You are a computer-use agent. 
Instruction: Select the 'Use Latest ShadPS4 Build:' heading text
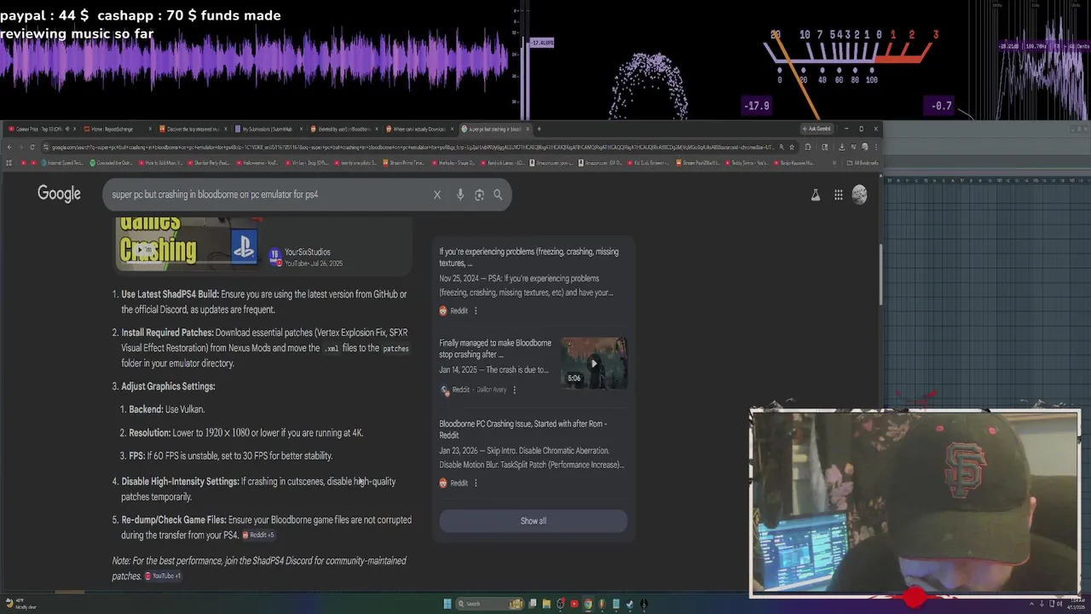coord(170,294)
